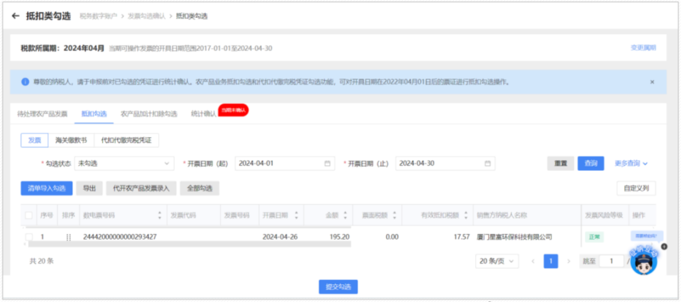Open the 20条/页 page size dropdown
Screen dimensions: 681x302
click(x=497, y=261)
